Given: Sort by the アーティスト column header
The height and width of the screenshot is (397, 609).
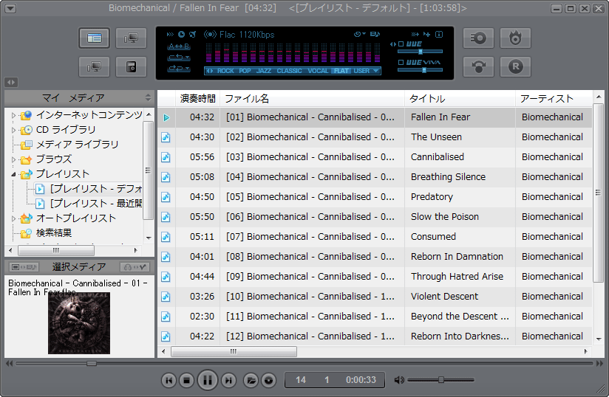Looking at the screenshot, I should click(x=554, y=98).
